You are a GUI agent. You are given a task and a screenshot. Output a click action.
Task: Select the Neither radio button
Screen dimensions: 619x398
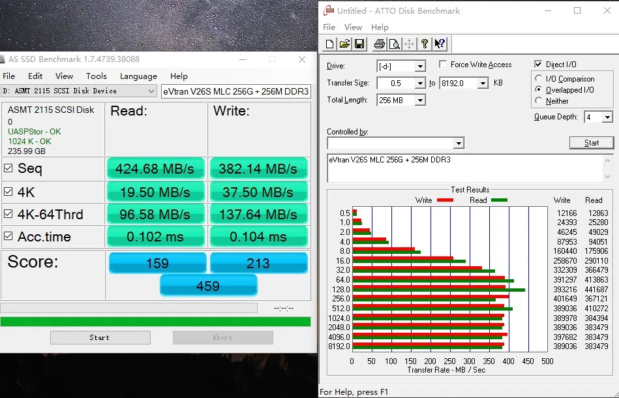click(x=539, y=100)
